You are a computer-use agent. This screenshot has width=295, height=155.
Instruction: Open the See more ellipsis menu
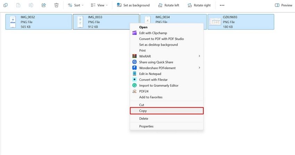[x=222, y=5]
